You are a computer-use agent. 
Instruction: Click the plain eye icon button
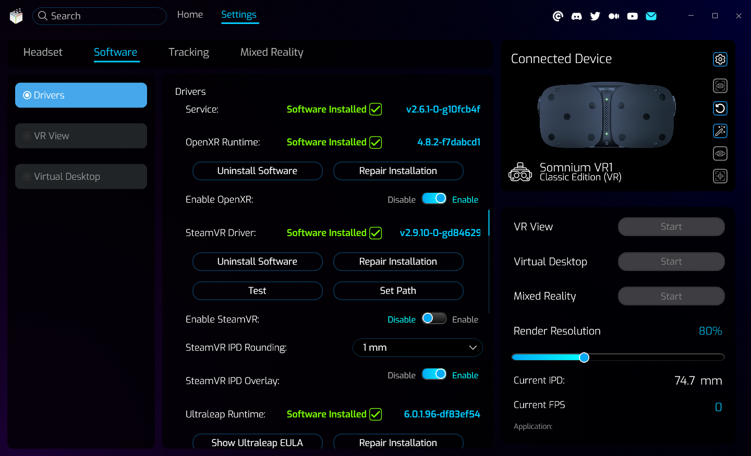[720, 153]
